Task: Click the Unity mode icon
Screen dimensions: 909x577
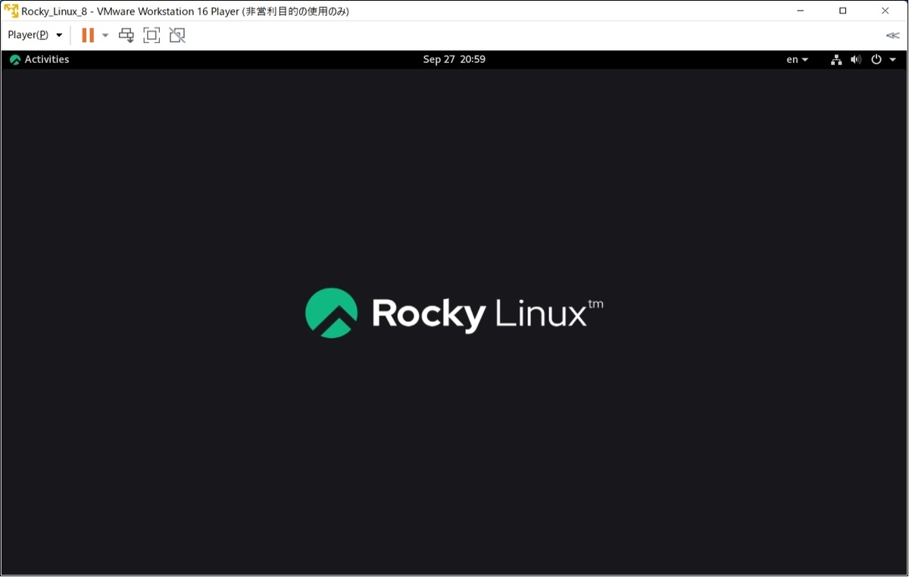Action: 176,35
